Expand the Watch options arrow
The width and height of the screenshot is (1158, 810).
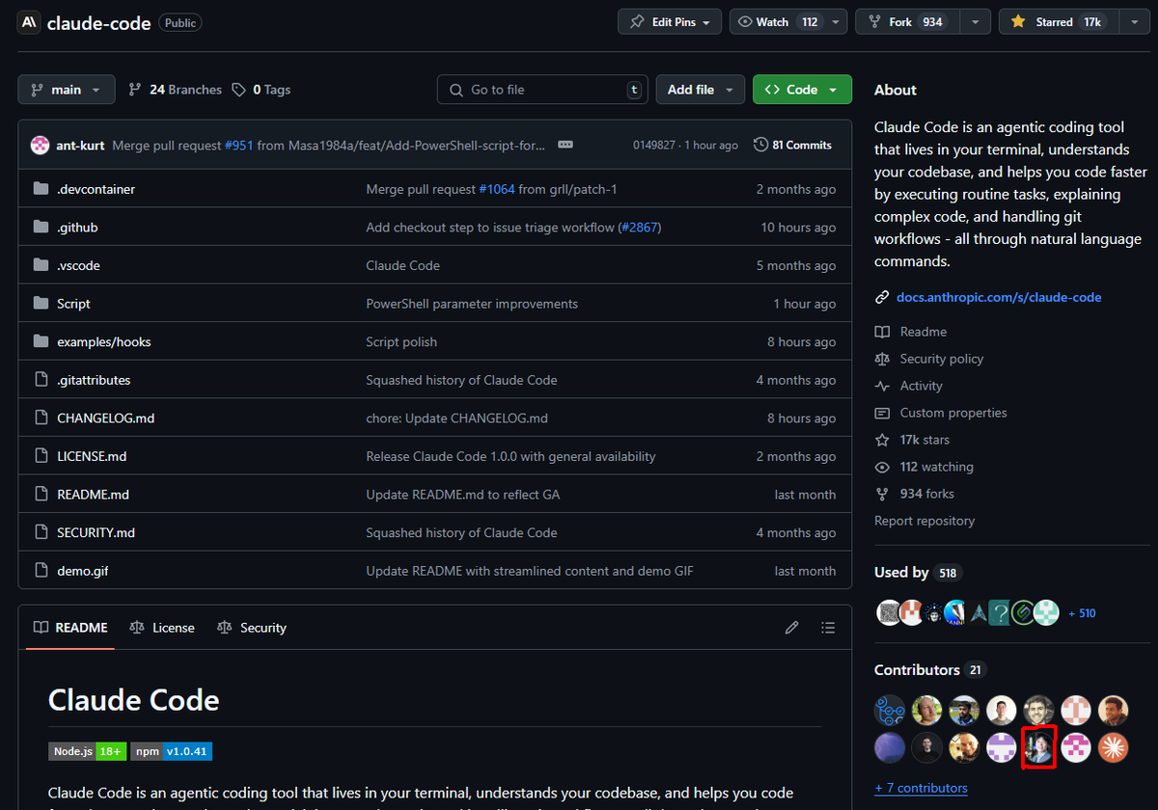(837, 22)
